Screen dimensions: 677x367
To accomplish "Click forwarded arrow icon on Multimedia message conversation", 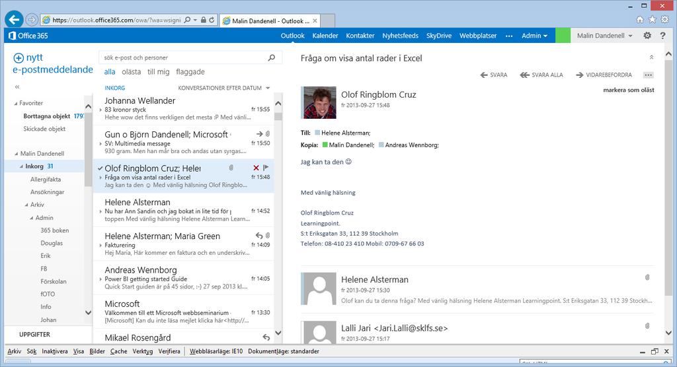I will (259, 134).
